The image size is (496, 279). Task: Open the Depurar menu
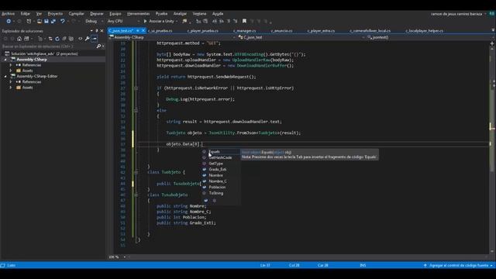coord(96,14)
